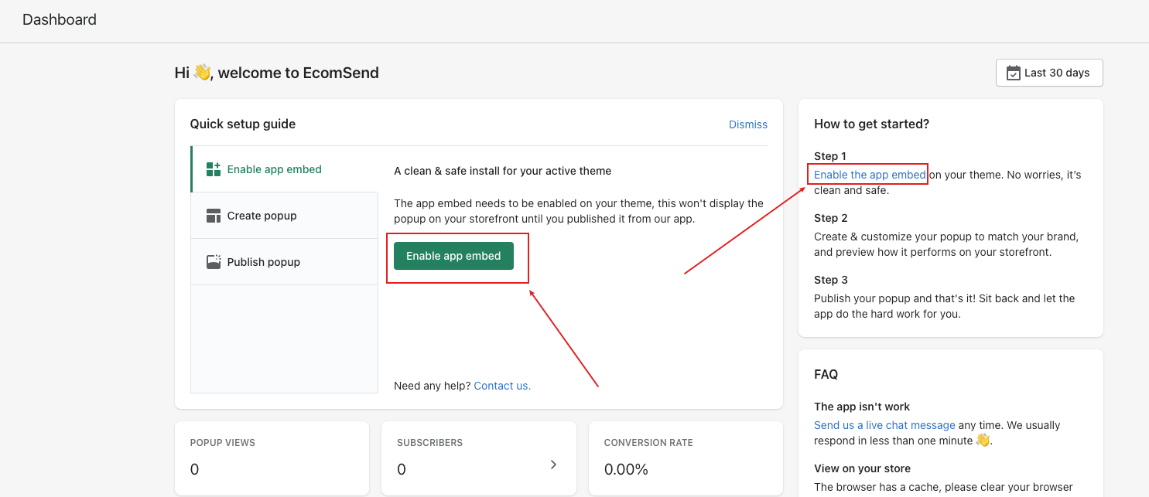Expand Subscribers details with the chevron arrow

point(553,465)
